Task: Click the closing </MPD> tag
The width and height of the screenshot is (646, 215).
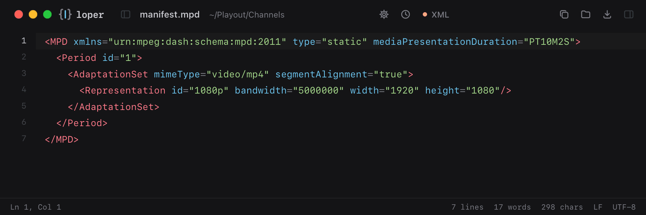Action: [62, 140]
